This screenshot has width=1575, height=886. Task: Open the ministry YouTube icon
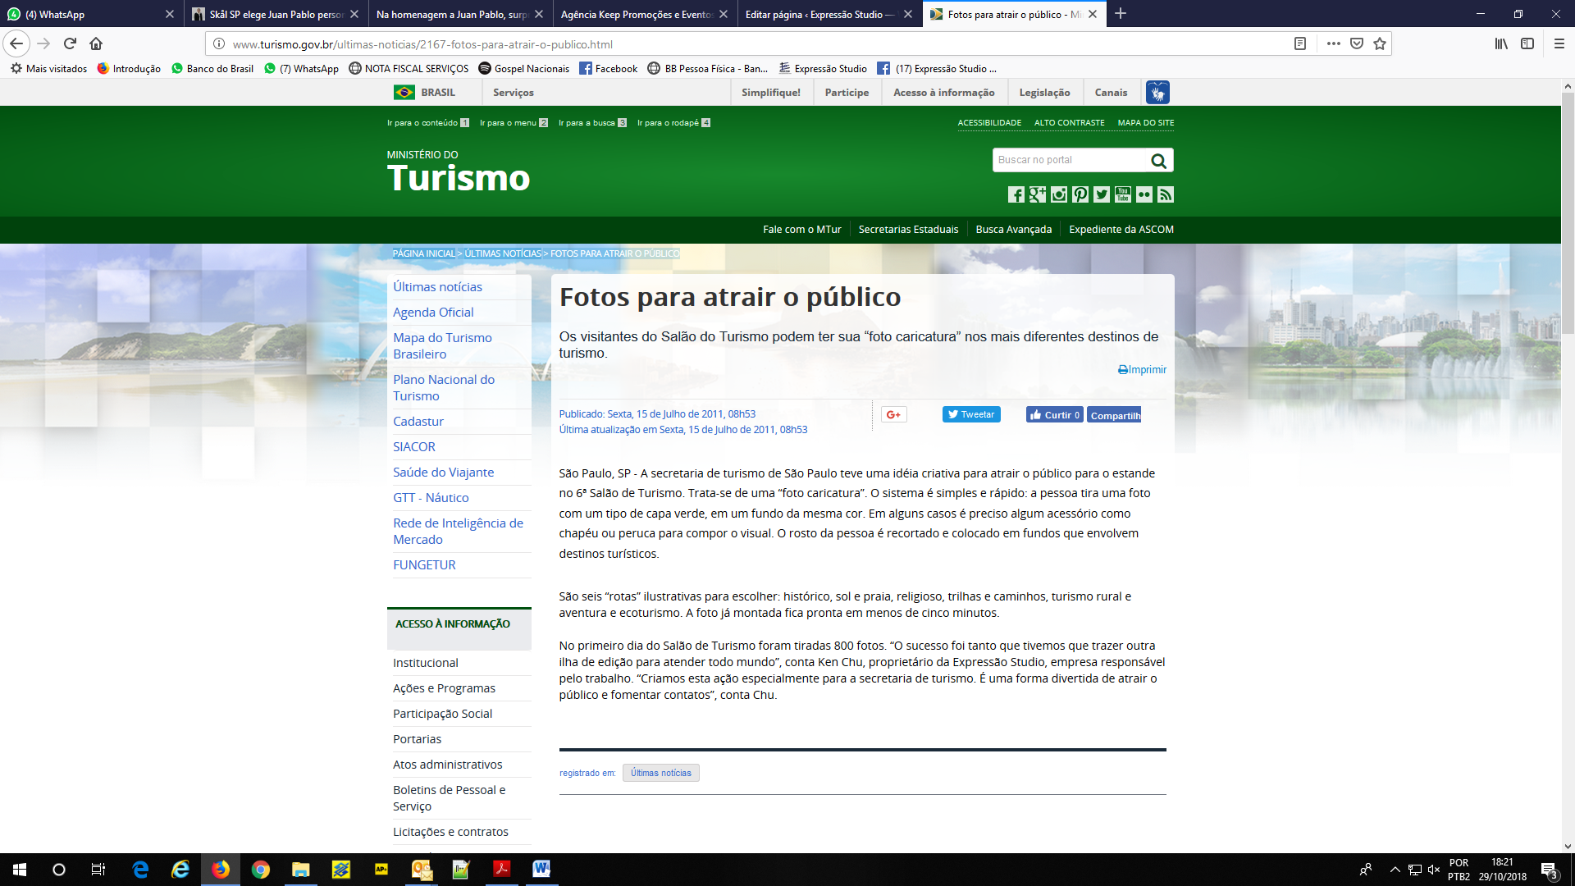point(1123,194)
